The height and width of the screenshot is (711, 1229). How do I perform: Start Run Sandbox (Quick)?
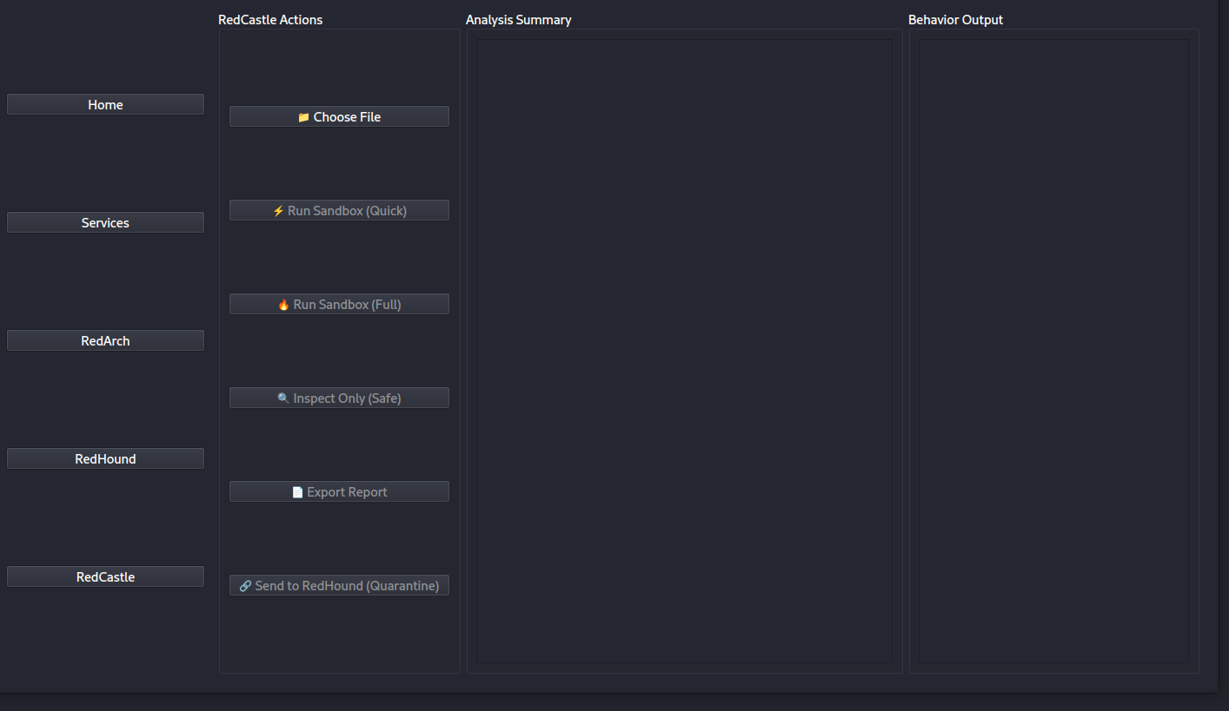point(339,210)
